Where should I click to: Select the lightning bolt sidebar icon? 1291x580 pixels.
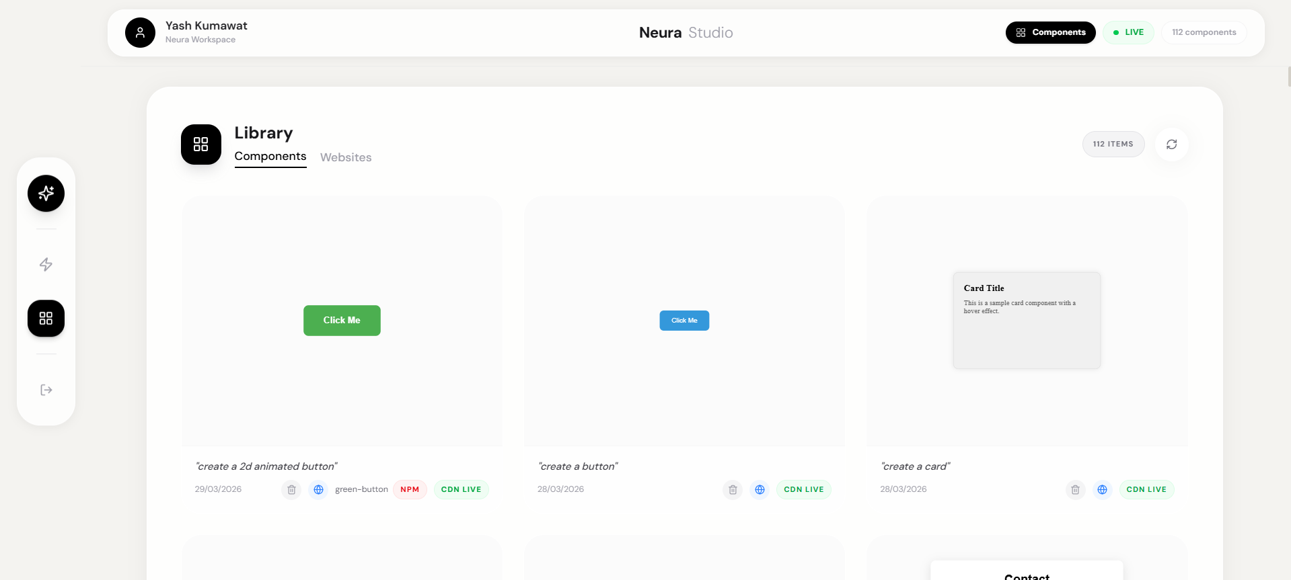pos(46,265)
